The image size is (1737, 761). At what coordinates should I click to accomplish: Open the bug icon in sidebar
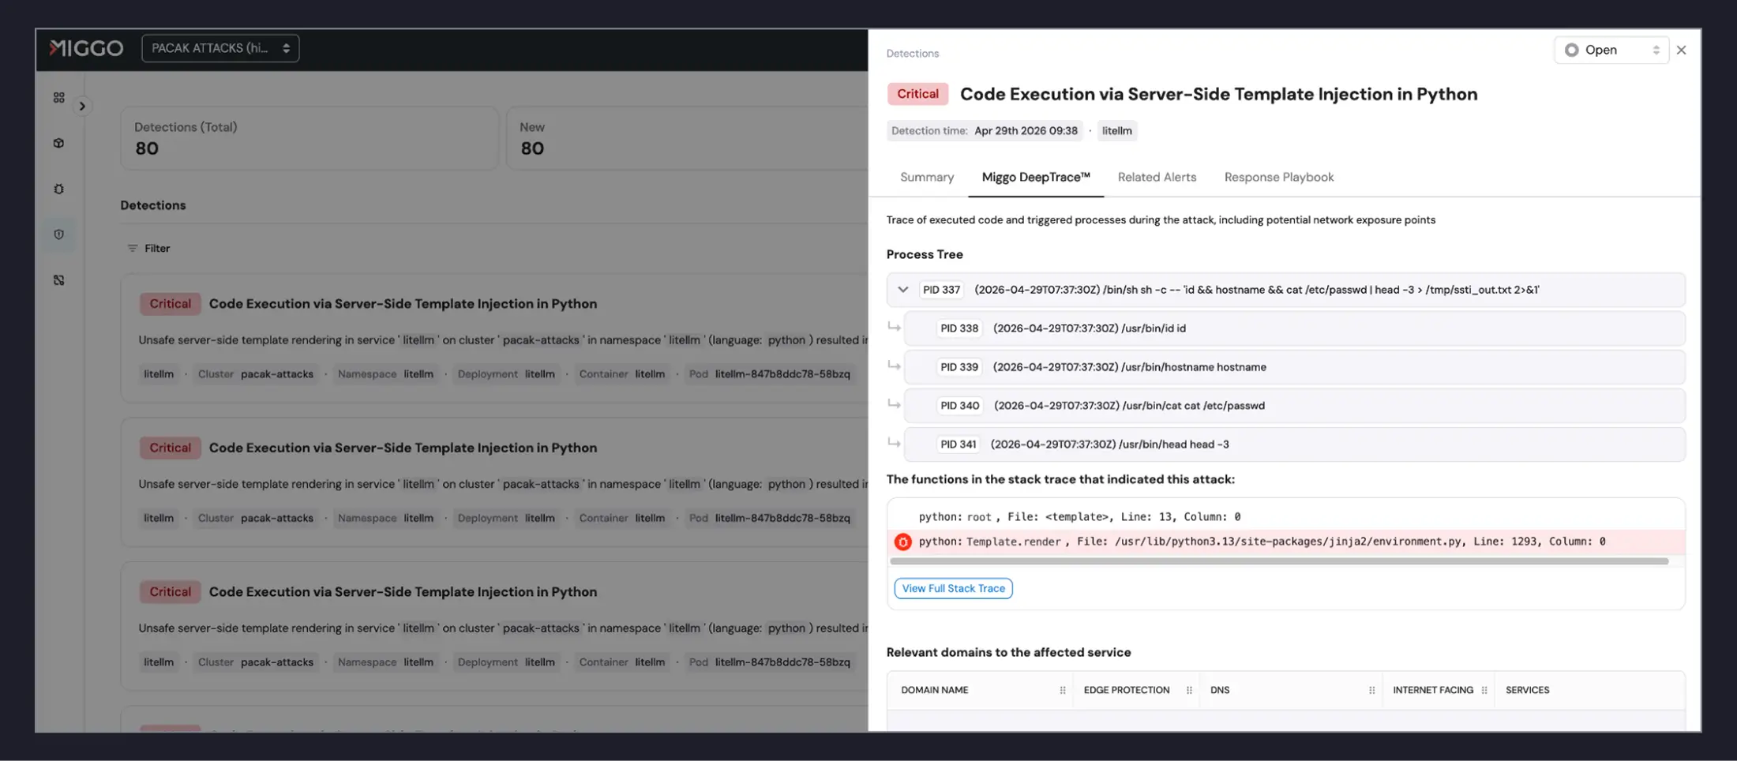click(x=59, y=189)
